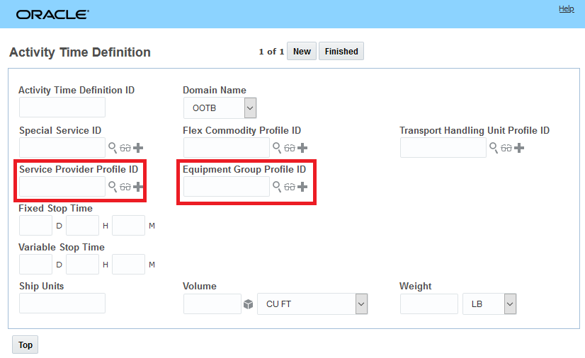Open the Help link
Screen dimensions: 585x358
pyautogui.click(x=566, y=8)
